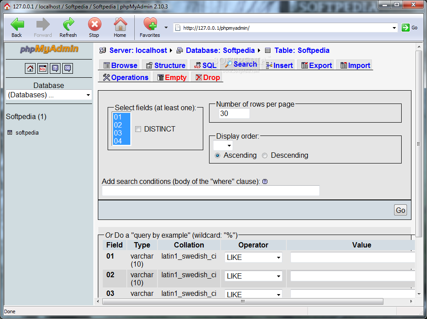The width and height of the screenshot is (427, 319).
Task: Select field 02 in the fields list
Action: point(121,125)
